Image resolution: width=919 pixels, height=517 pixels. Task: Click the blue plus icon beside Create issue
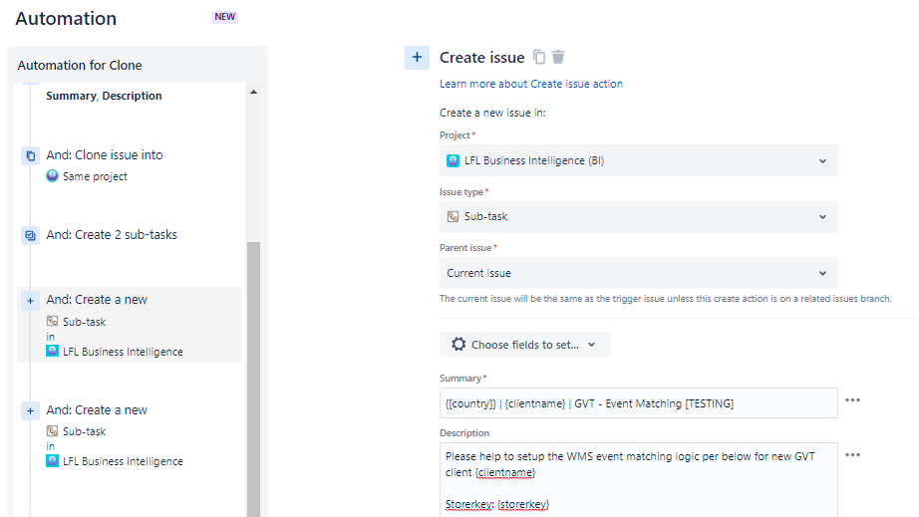click(x=417, y=58)
